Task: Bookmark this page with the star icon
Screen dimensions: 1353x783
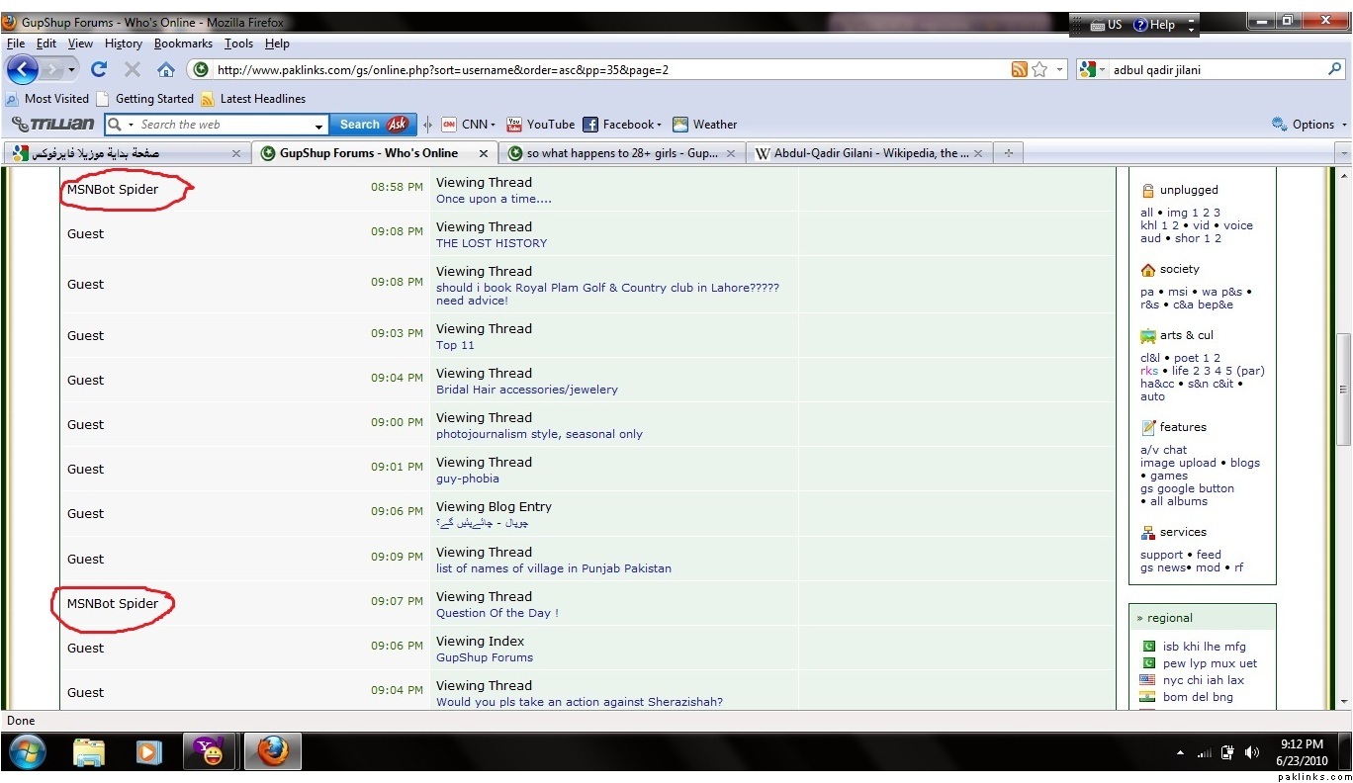Action: click(1039, 69)
